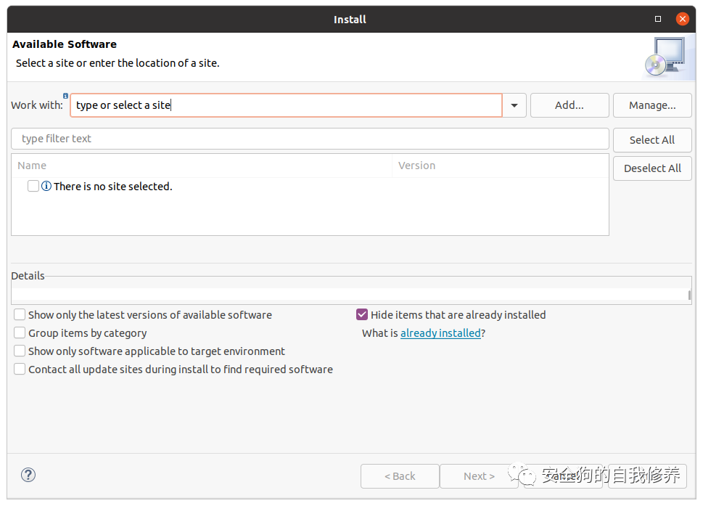Click the Details area scrollbar

[x=689, y=295]
